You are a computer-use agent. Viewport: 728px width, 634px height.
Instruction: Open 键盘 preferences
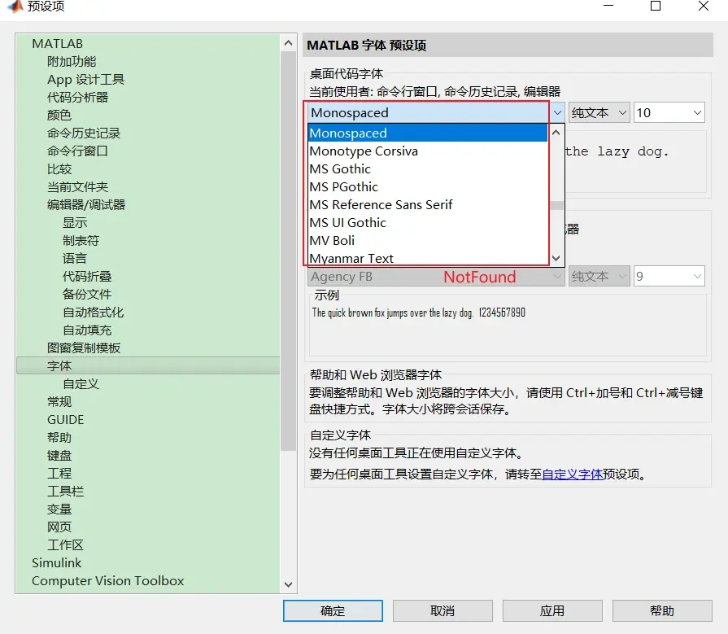(59, 456)
